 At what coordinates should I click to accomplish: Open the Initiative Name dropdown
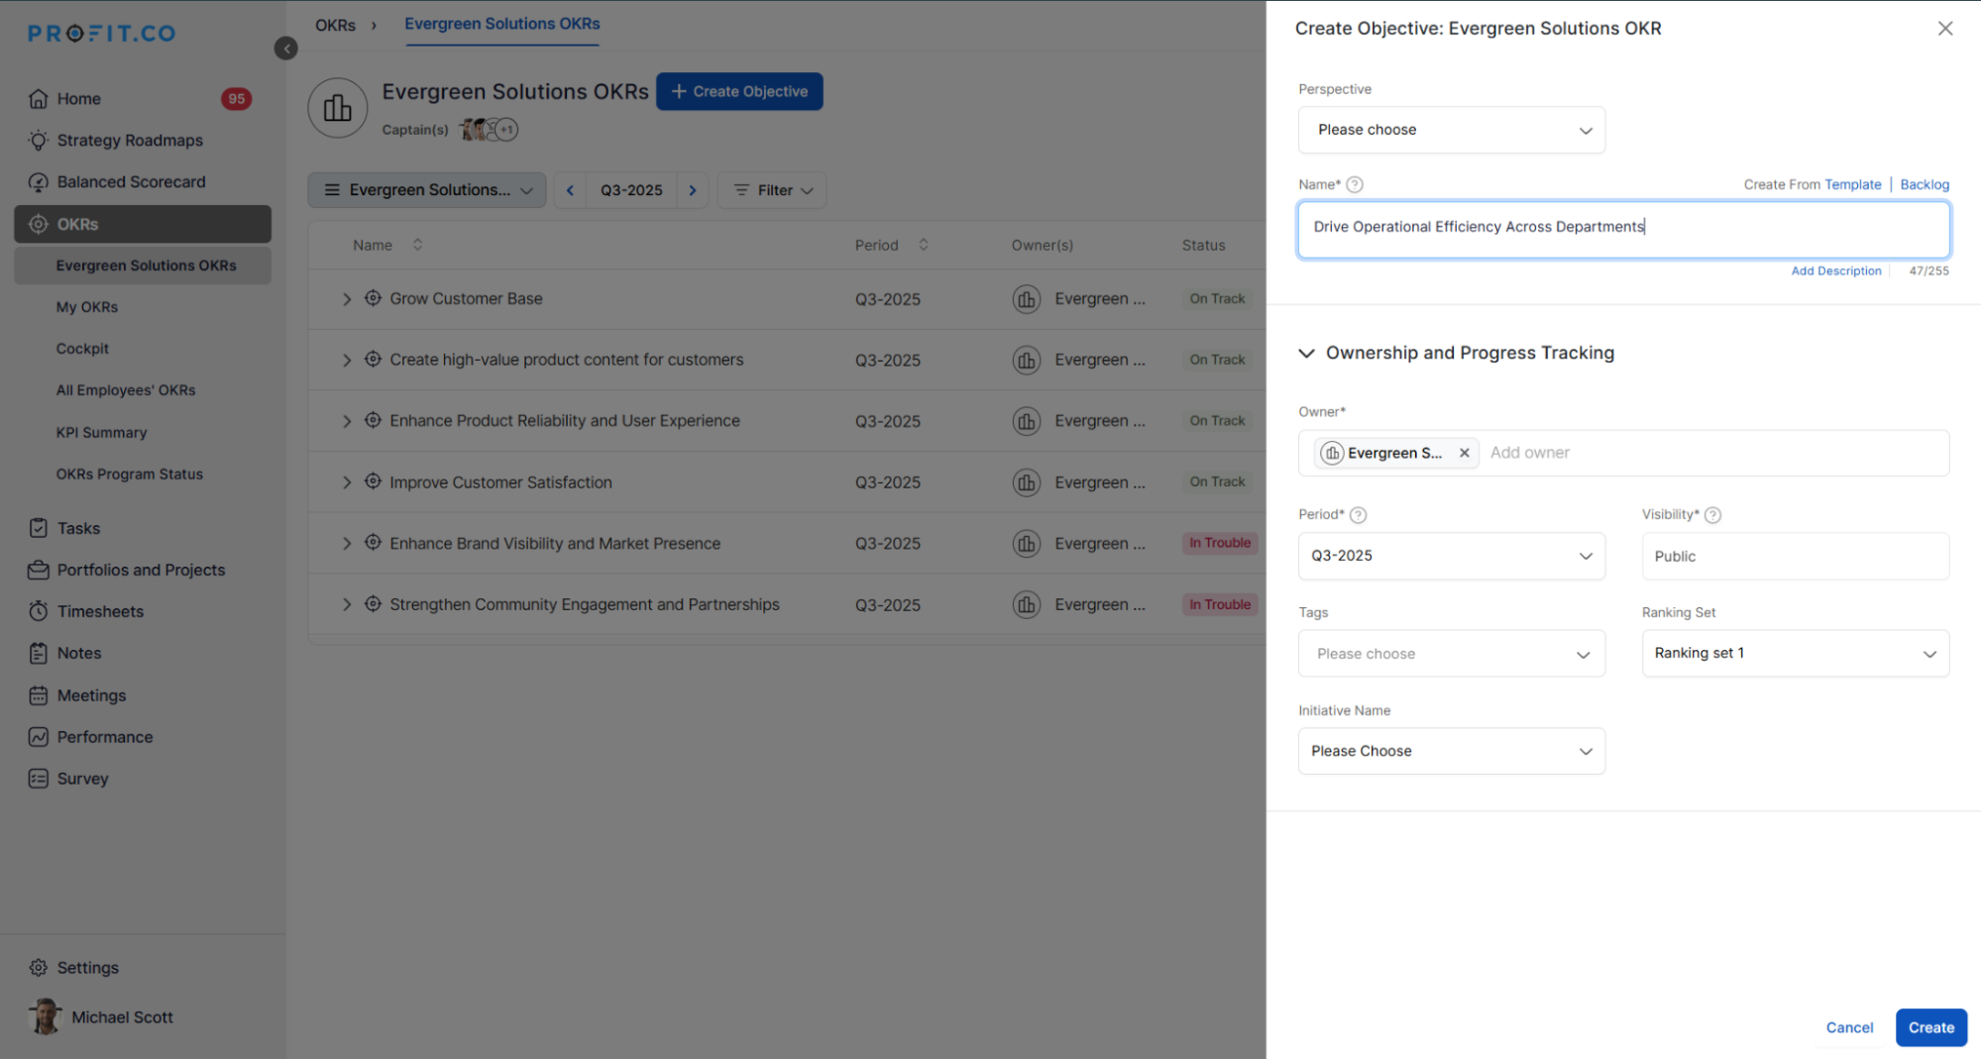point(1451,751)
